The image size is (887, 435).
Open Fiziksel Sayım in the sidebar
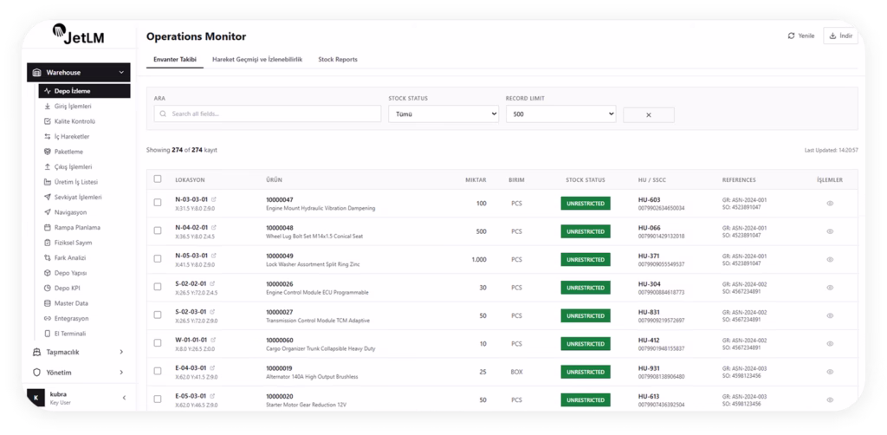[x=73, y=243]
